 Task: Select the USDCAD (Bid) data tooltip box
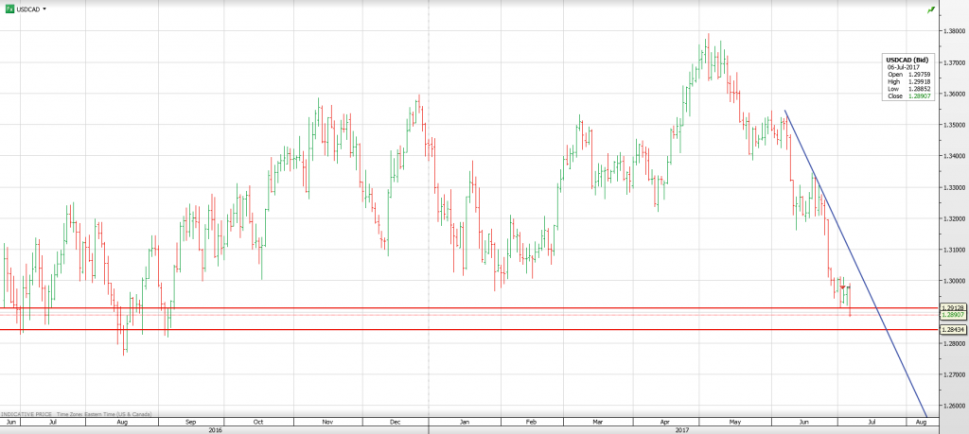(x=907, y=78)
